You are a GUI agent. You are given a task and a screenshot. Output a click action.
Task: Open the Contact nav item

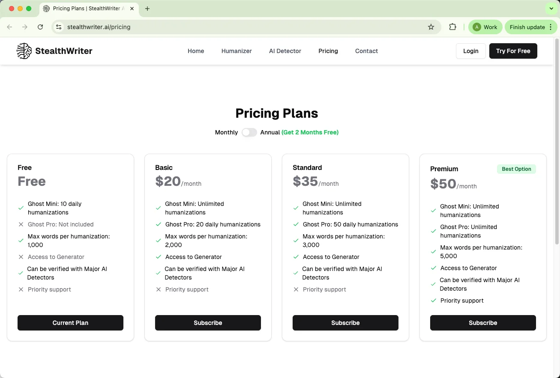366,51
